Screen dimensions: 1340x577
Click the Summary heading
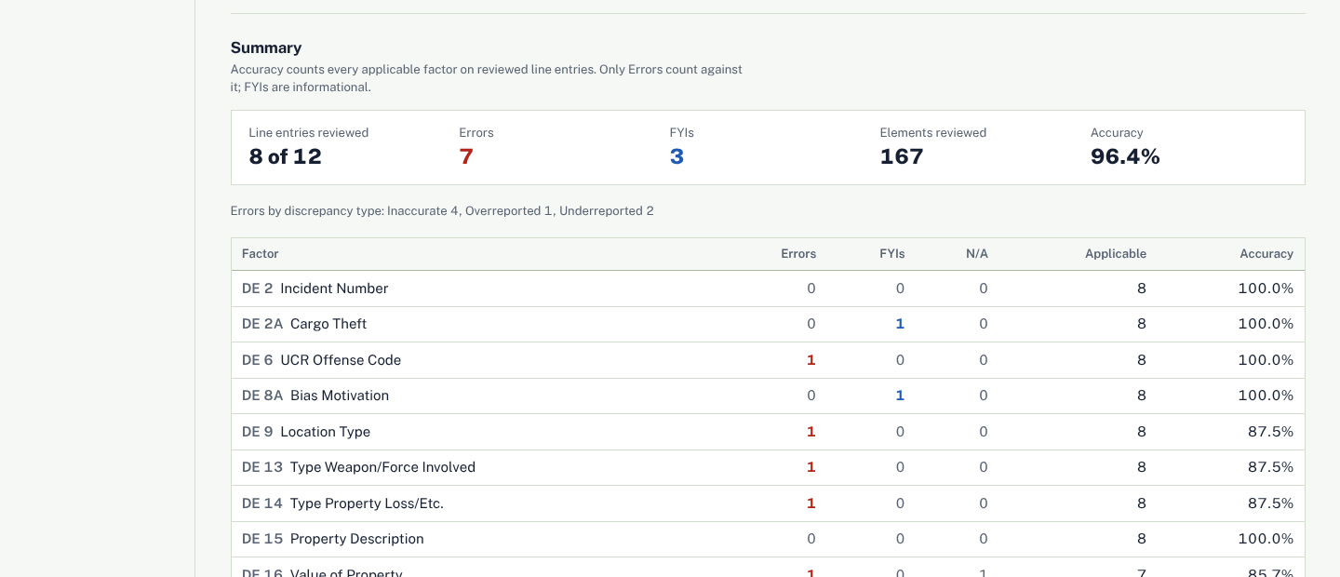pyautogui.click(x=266, y=47)
